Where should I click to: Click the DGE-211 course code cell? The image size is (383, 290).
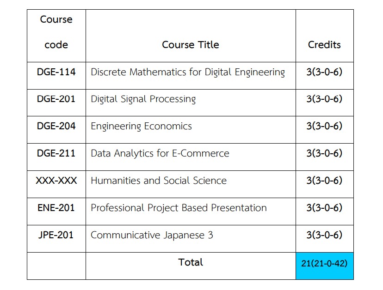pos(56,153)
